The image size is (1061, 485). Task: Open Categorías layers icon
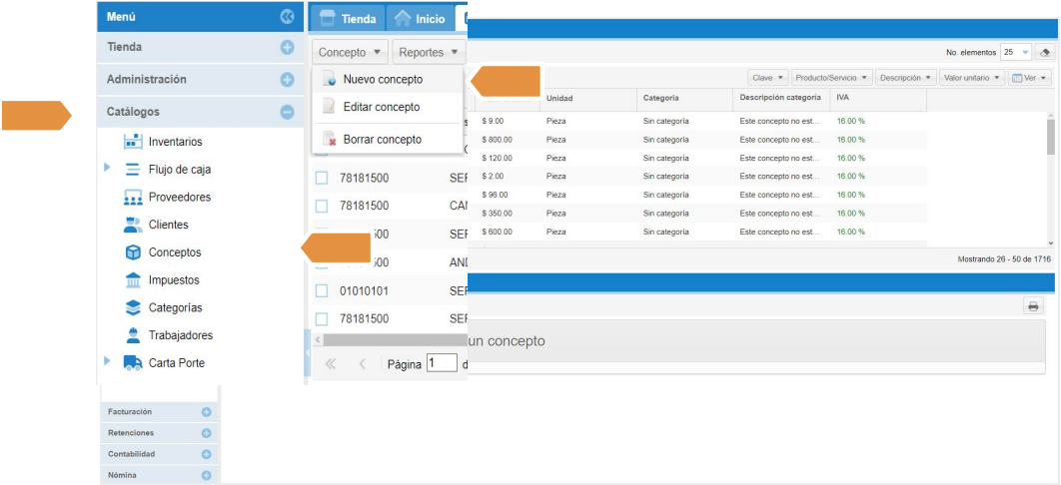click(x=133, y=307)
